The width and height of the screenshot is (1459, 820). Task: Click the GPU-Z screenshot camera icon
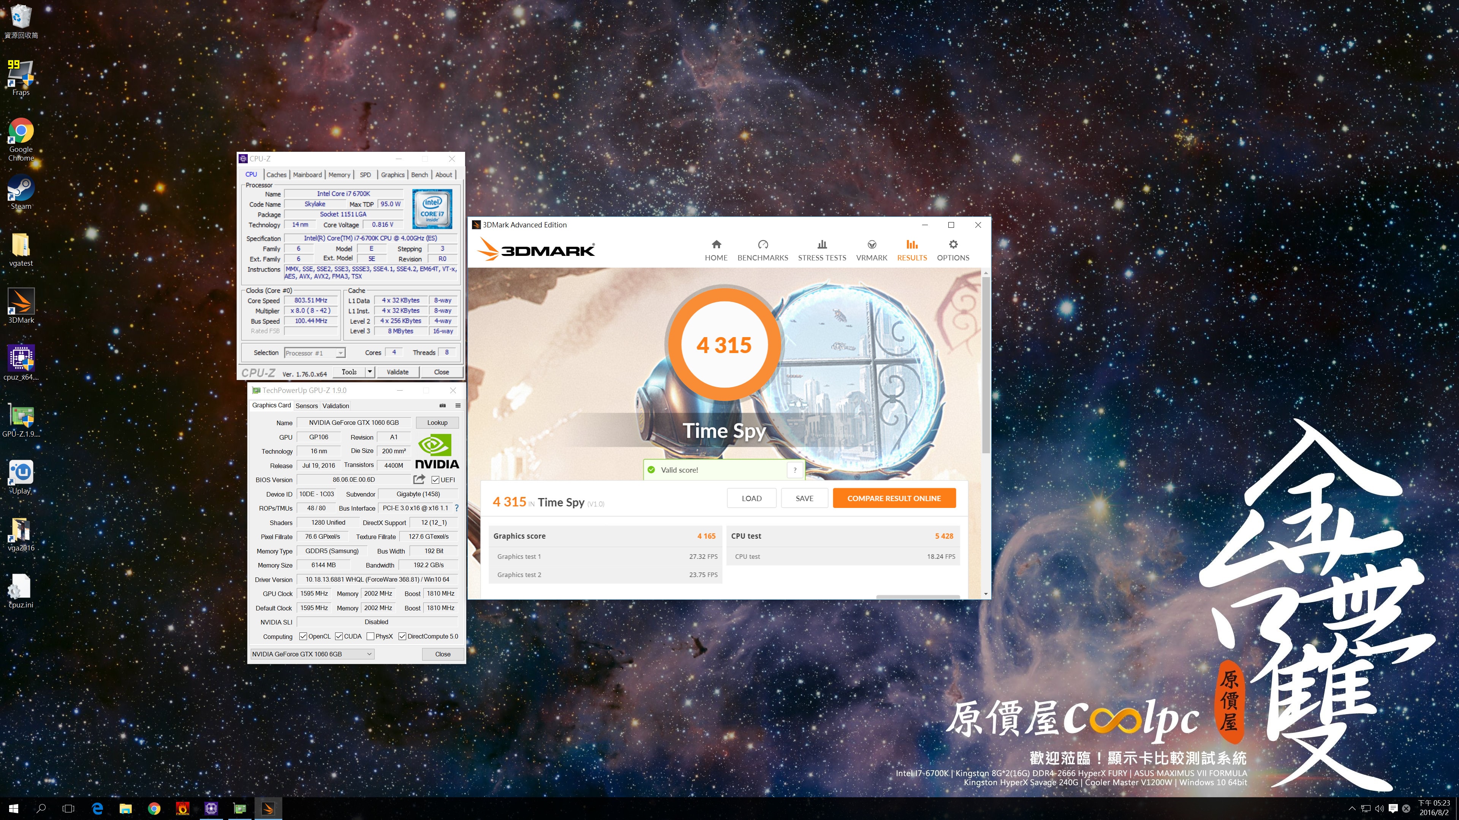(442, 405)
